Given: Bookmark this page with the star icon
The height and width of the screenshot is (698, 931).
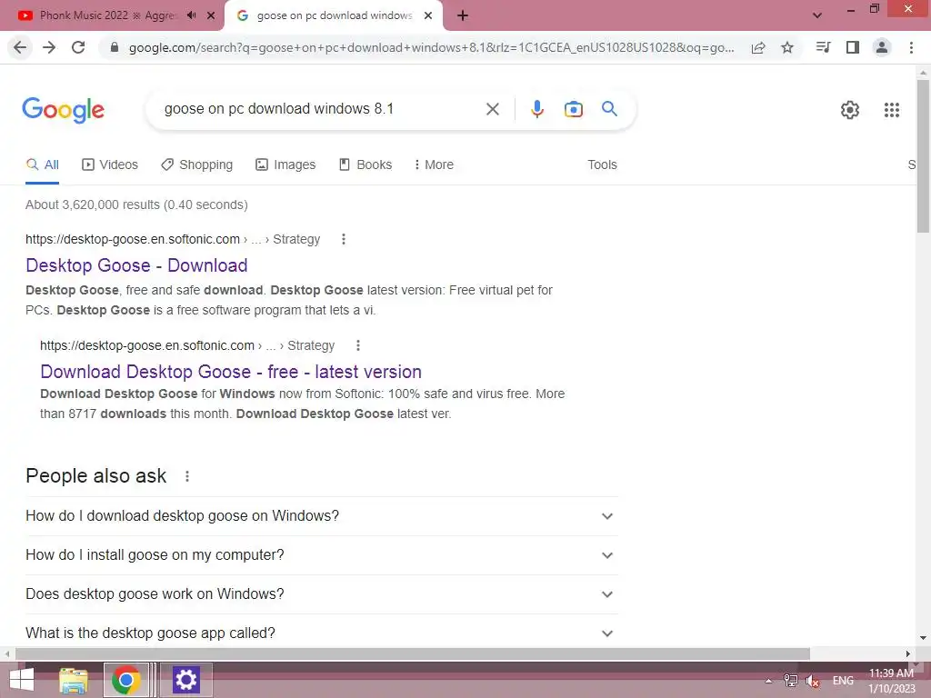Looking at the screenshot, I should (x=787, y=47).
